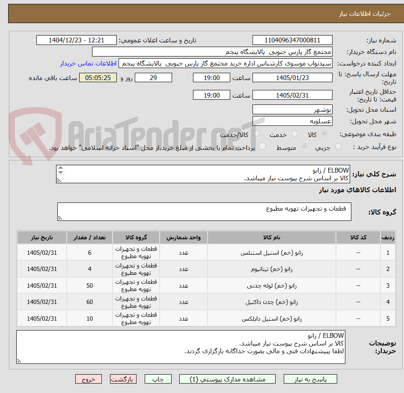The height and width of the screenshot is (393, 404).
Task: Click resize handle of 'توضیحات خریدار' textarea
Action: click(x=19, y=361)
